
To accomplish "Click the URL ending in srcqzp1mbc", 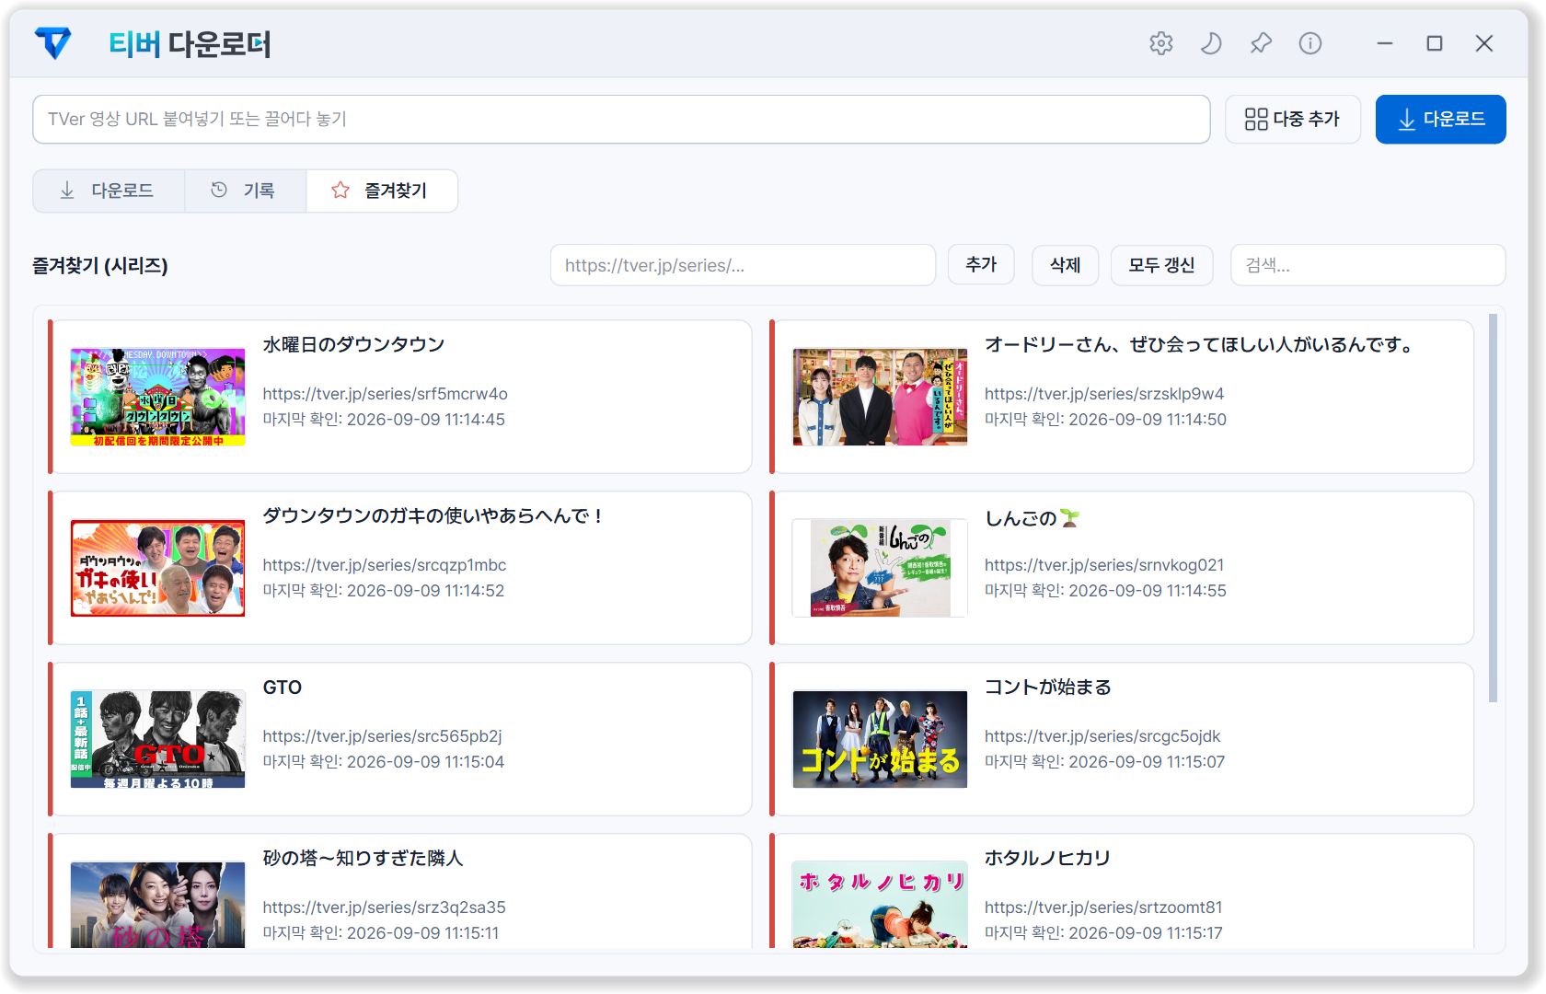I will [385, 565].
